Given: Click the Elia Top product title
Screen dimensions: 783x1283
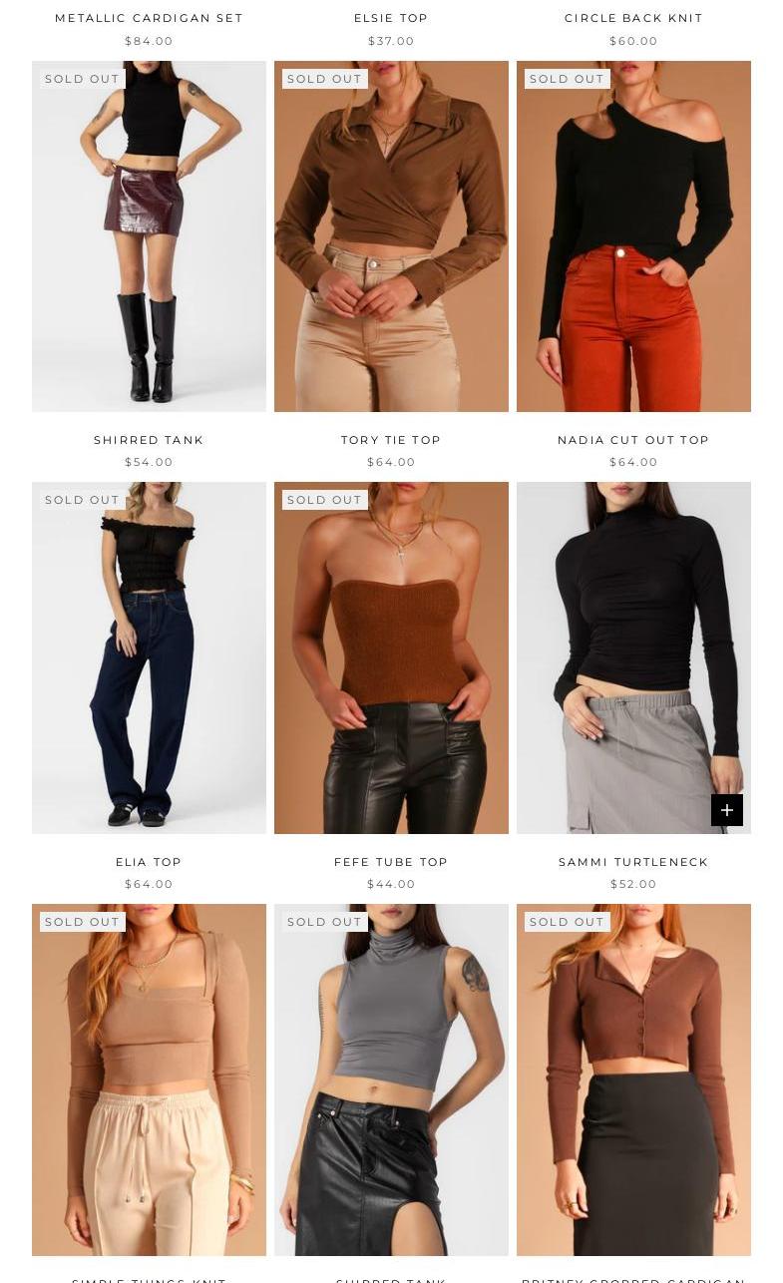Looking at the screenshot, I should click(149, 862).
